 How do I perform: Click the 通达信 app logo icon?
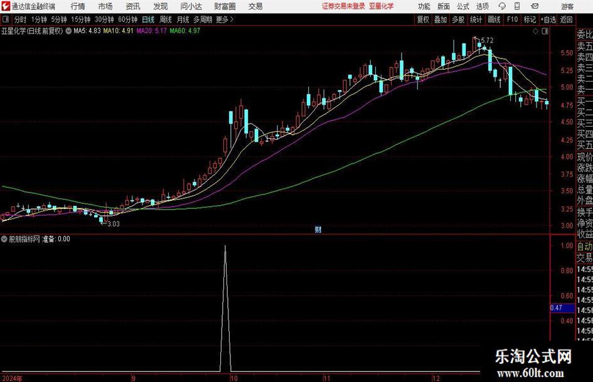6,6
